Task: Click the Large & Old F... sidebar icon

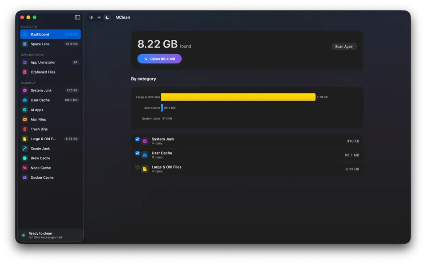Action: pyautogui.click(x=25, y=139)
